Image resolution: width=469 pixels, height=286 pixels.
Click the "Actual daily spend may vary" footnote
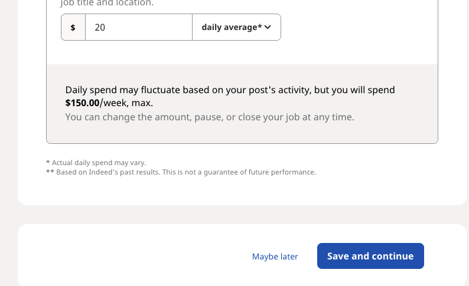coord(99,162)
